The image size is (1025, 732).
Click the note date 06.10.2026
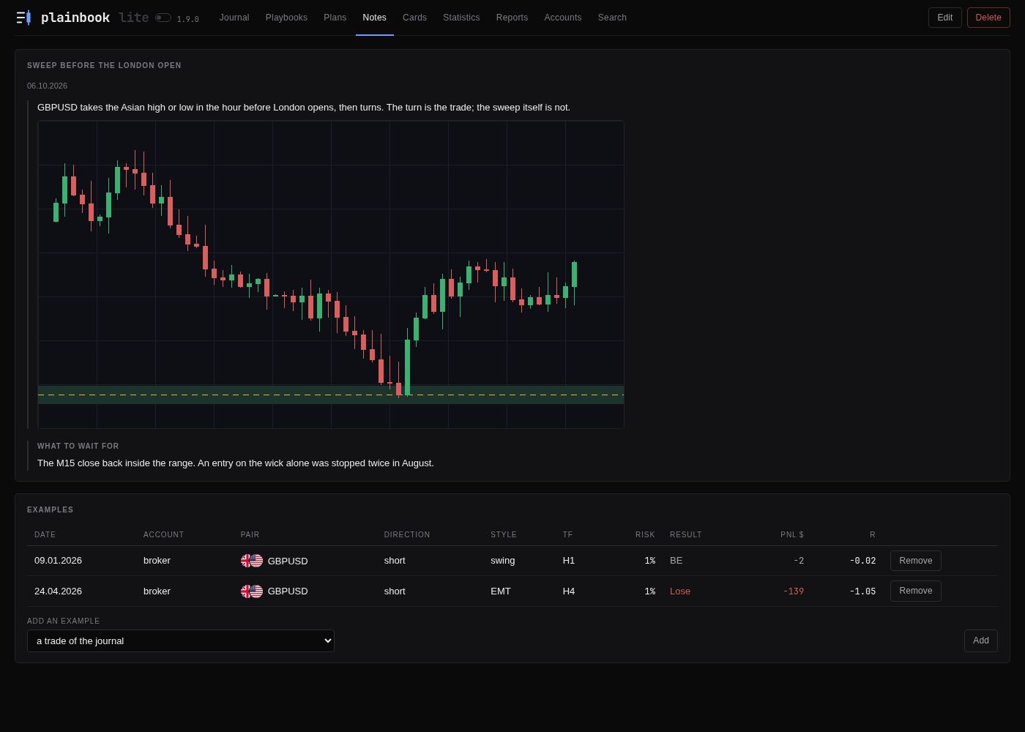coord(47,86)
